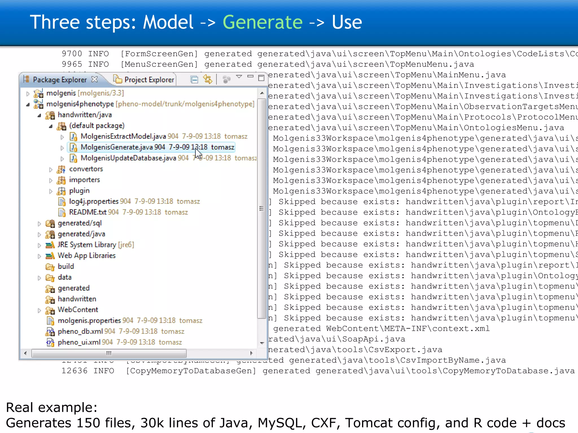Click the pheno_db.xml file icon

(x=50, y=332)
